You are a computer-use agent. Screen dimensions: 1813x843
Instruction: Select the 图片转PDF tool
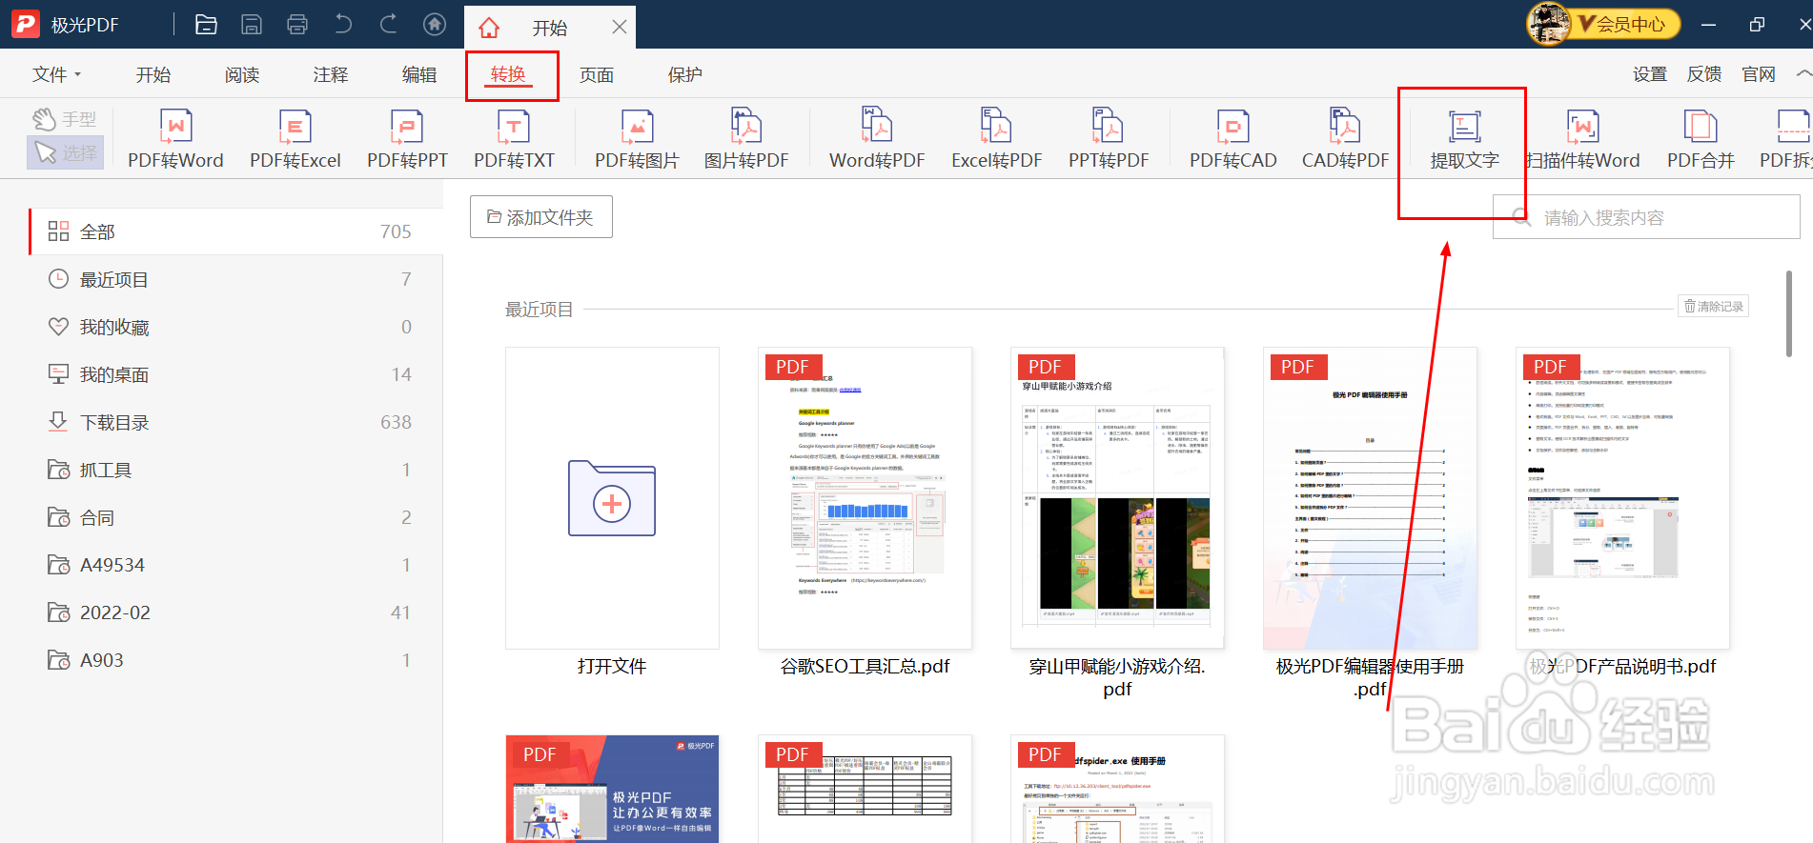tap(746, 139)
